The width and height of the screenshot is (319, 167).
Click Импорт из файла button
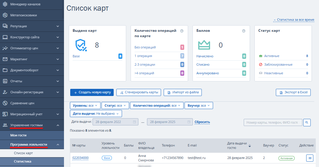pyautogui.click(x=183, y=92)
